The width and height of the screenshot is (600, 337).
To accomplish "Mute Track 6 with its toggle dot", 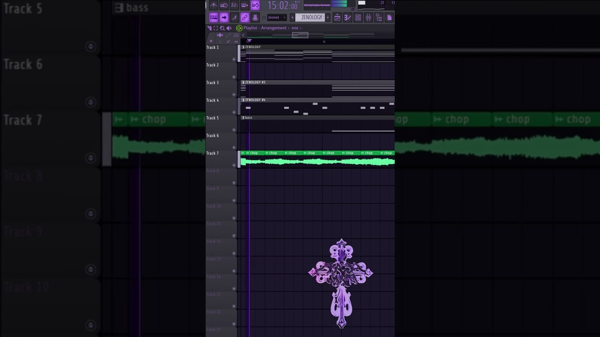I will (x=234, y=147).
